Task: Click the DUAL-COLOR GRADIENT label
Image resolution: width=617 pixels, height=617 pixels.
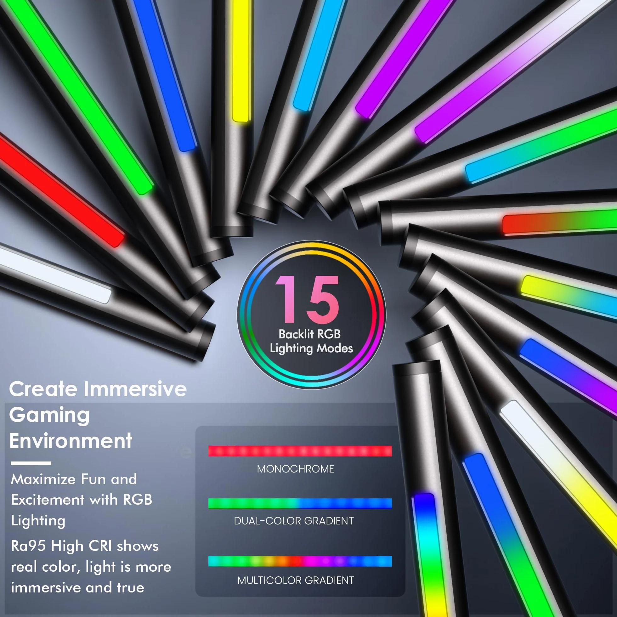Action: pyautogui.click(x=294, y=521)
